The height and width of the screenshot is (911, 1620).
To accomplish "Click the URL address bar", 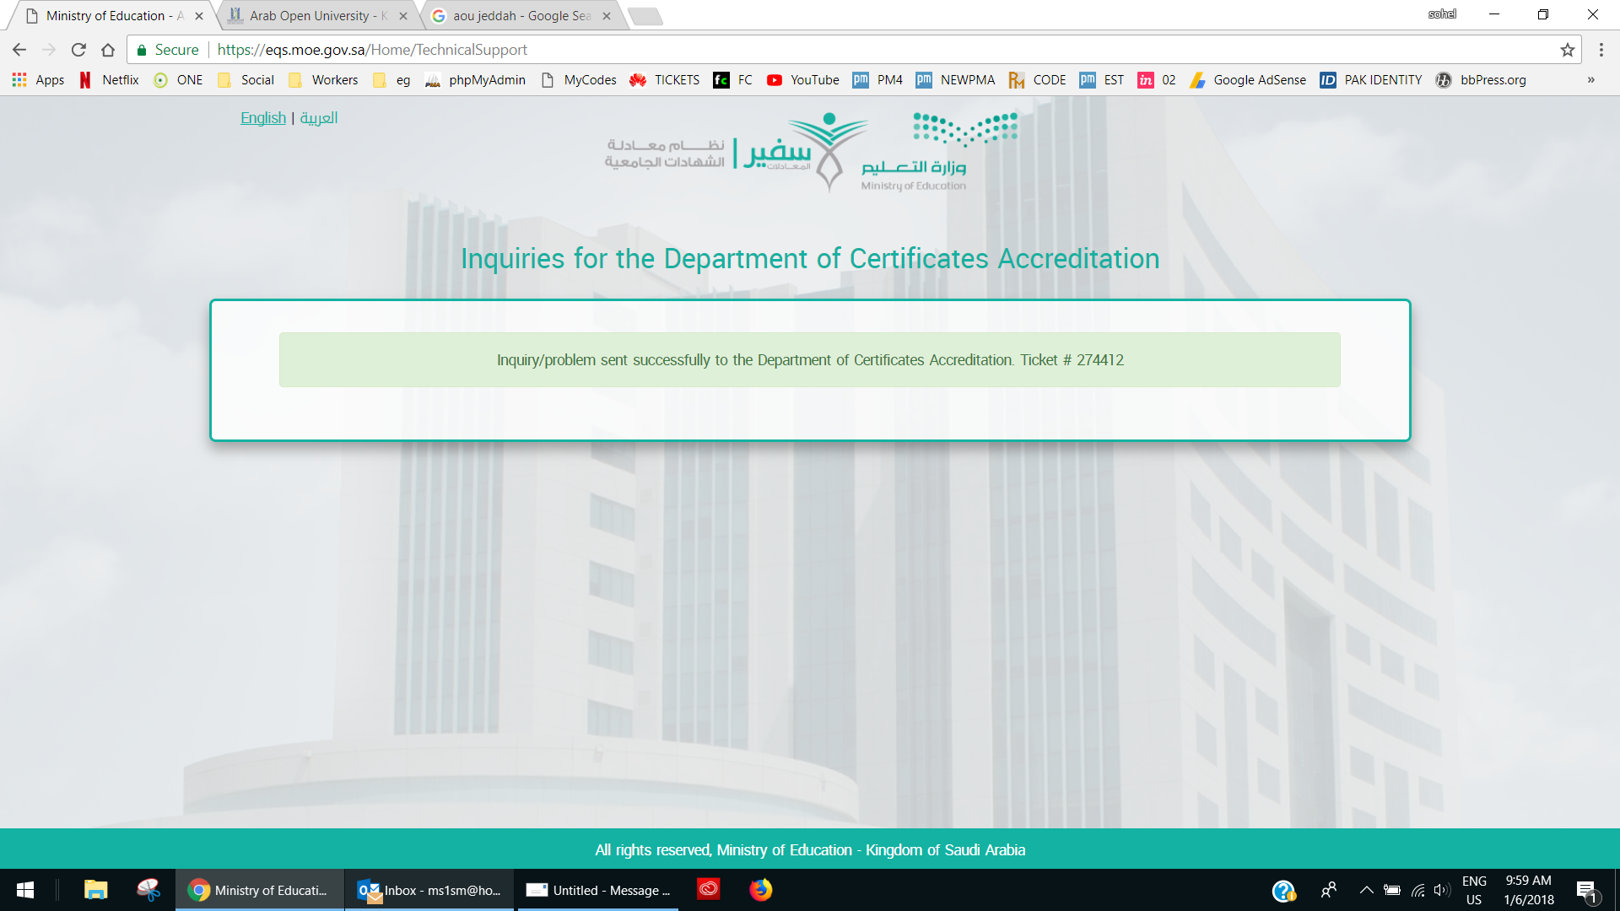I will 844,50.
